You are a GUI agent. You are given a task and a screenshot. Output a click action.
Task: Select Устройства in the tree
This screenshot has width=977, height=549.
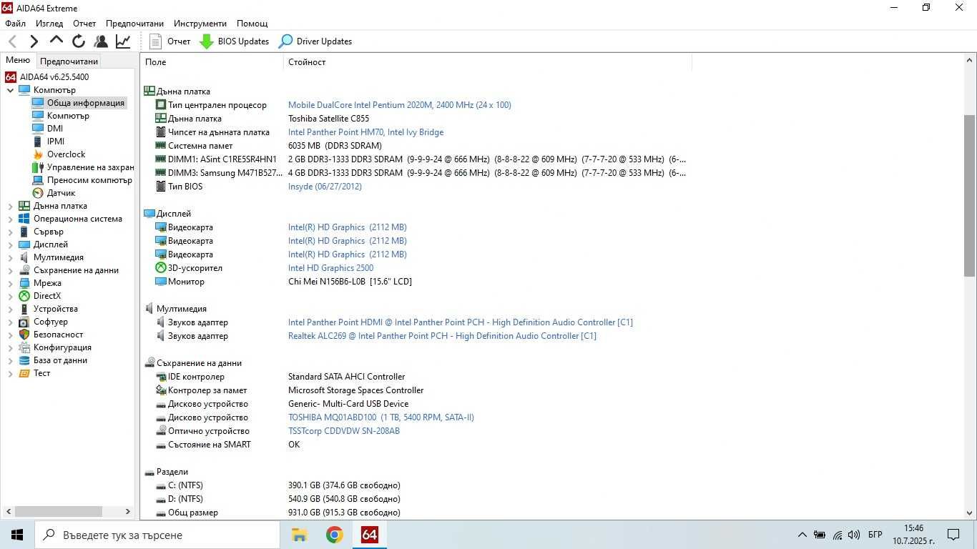tap(55, 309)
